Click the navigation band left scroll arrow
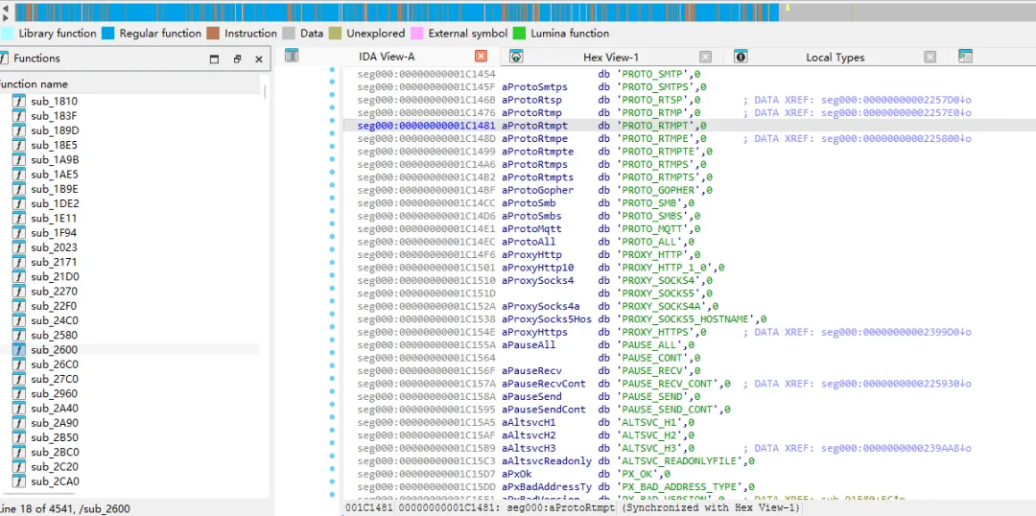The image size is (1036, 516). tap(6, 7)
